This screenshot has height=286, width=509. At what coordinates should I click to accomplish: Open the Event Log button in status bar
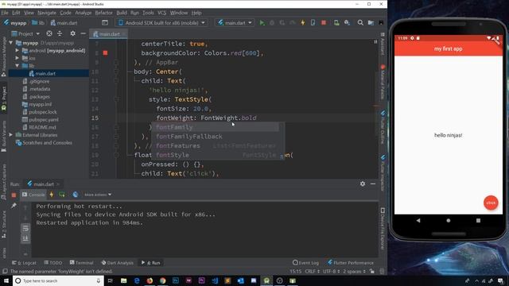point(305,263)
